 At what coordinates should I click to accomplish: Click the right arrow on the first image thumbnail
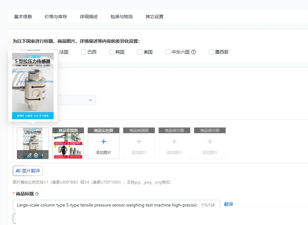42,155
